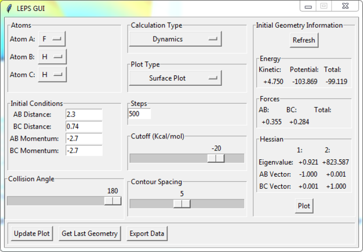
Task: Click the Update Plot button
Action: [31, 233]
